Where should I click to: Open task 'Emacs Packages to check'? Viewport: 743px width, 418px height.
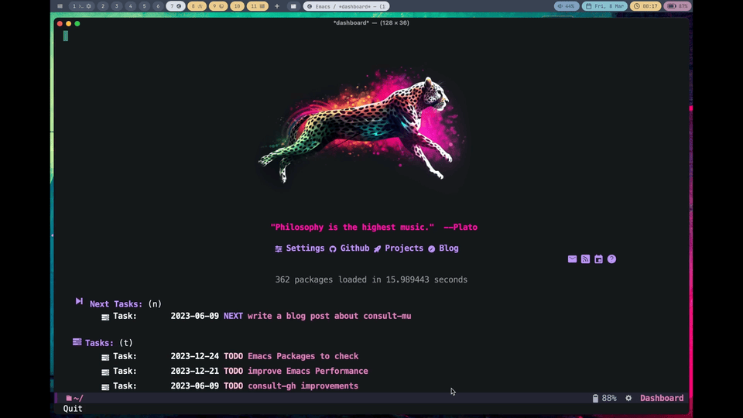click(303, 356)
